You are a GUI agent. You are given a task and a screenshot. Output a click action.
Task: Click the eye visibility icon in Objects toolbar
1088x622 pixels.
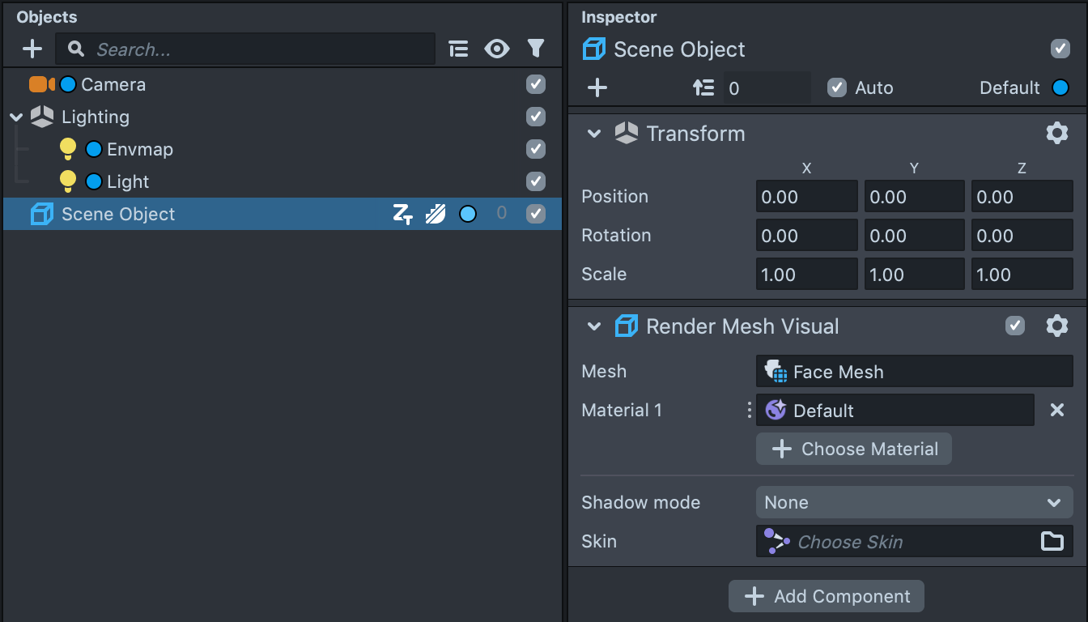click(x=496, y=49)
